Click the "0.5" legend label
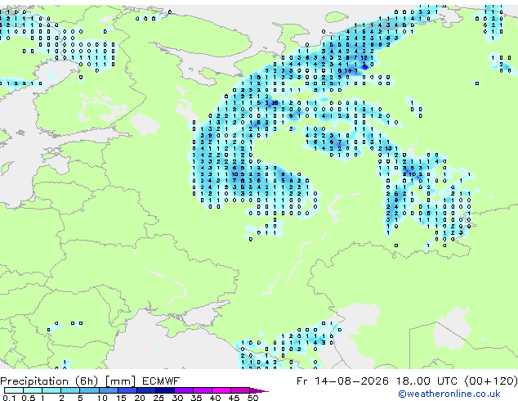This screenshot has width=518, height=401. pyautogui.click(x=29, y=398)
